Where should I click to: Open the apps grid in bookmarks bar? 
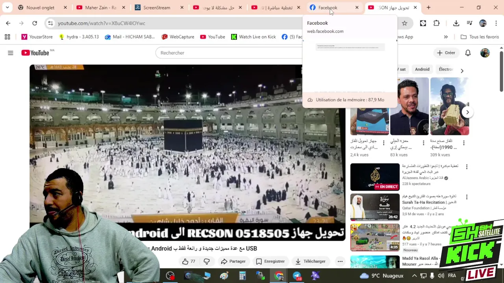tap(7, 37)
